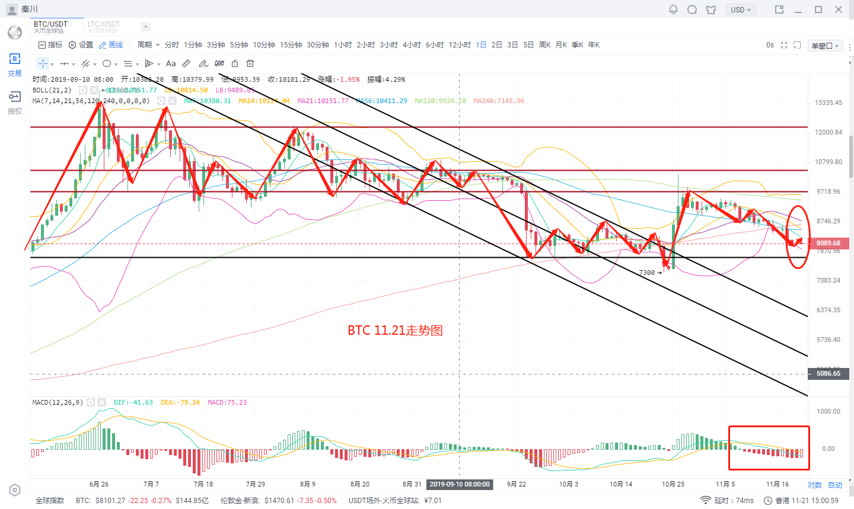Expand ellipse tool dropdown arrow
This screenshot has height=509, width=854.
116,64
